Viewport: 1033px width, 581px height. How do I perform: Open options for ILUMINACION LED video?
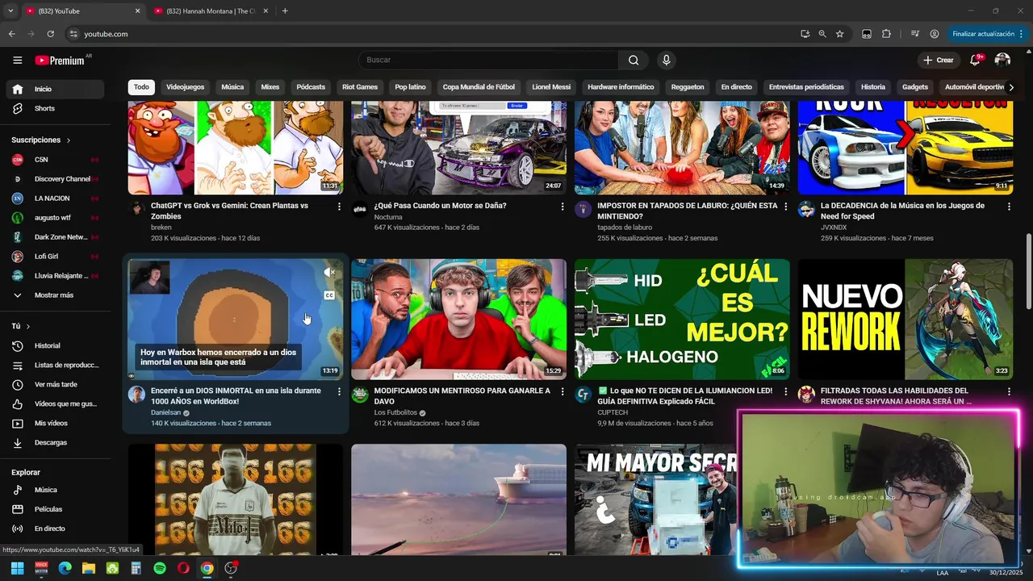[786, 391]
